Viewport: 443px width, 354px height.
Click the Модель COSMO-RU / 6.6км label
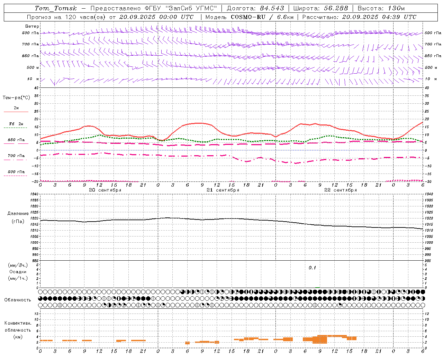(249, 17)
